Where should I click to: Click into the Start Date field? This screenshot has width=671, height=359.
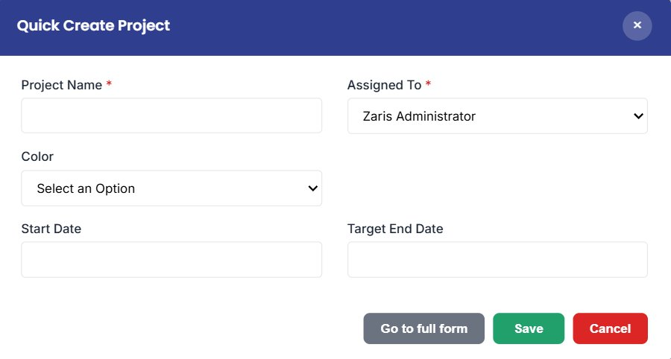coord(171,259)
